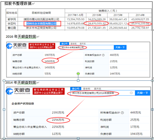
Task: Click the value 25万元 for 利润总额
Action: tap(135, 120)
